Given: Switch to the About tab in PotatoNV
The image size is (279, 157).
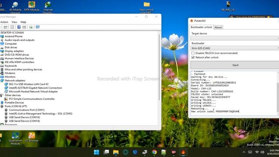Looking at the screenshot, I should (218, 27).
